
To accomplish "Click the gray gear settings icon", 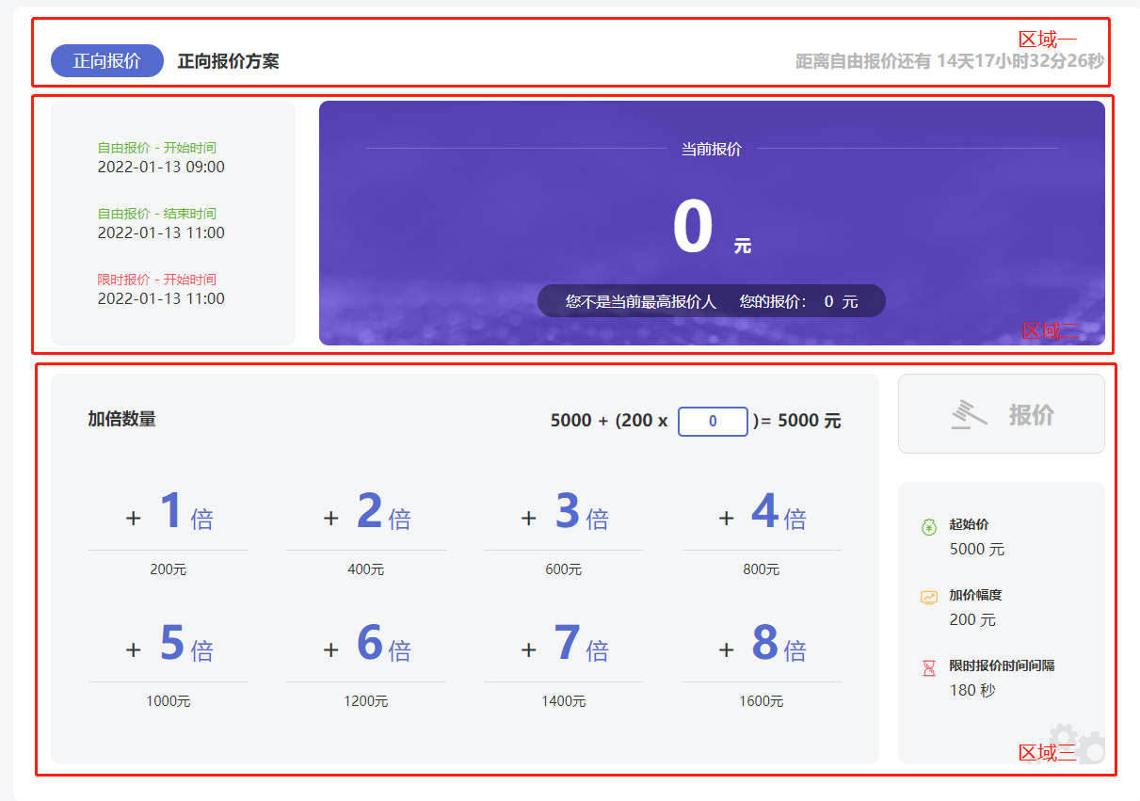I will 1075,744.
